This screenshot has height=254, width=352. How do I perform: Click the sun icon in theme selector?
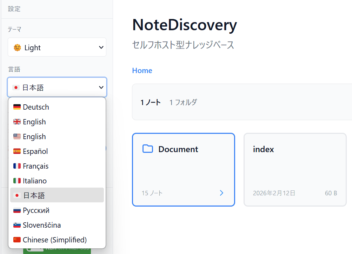tap(17, 47)
